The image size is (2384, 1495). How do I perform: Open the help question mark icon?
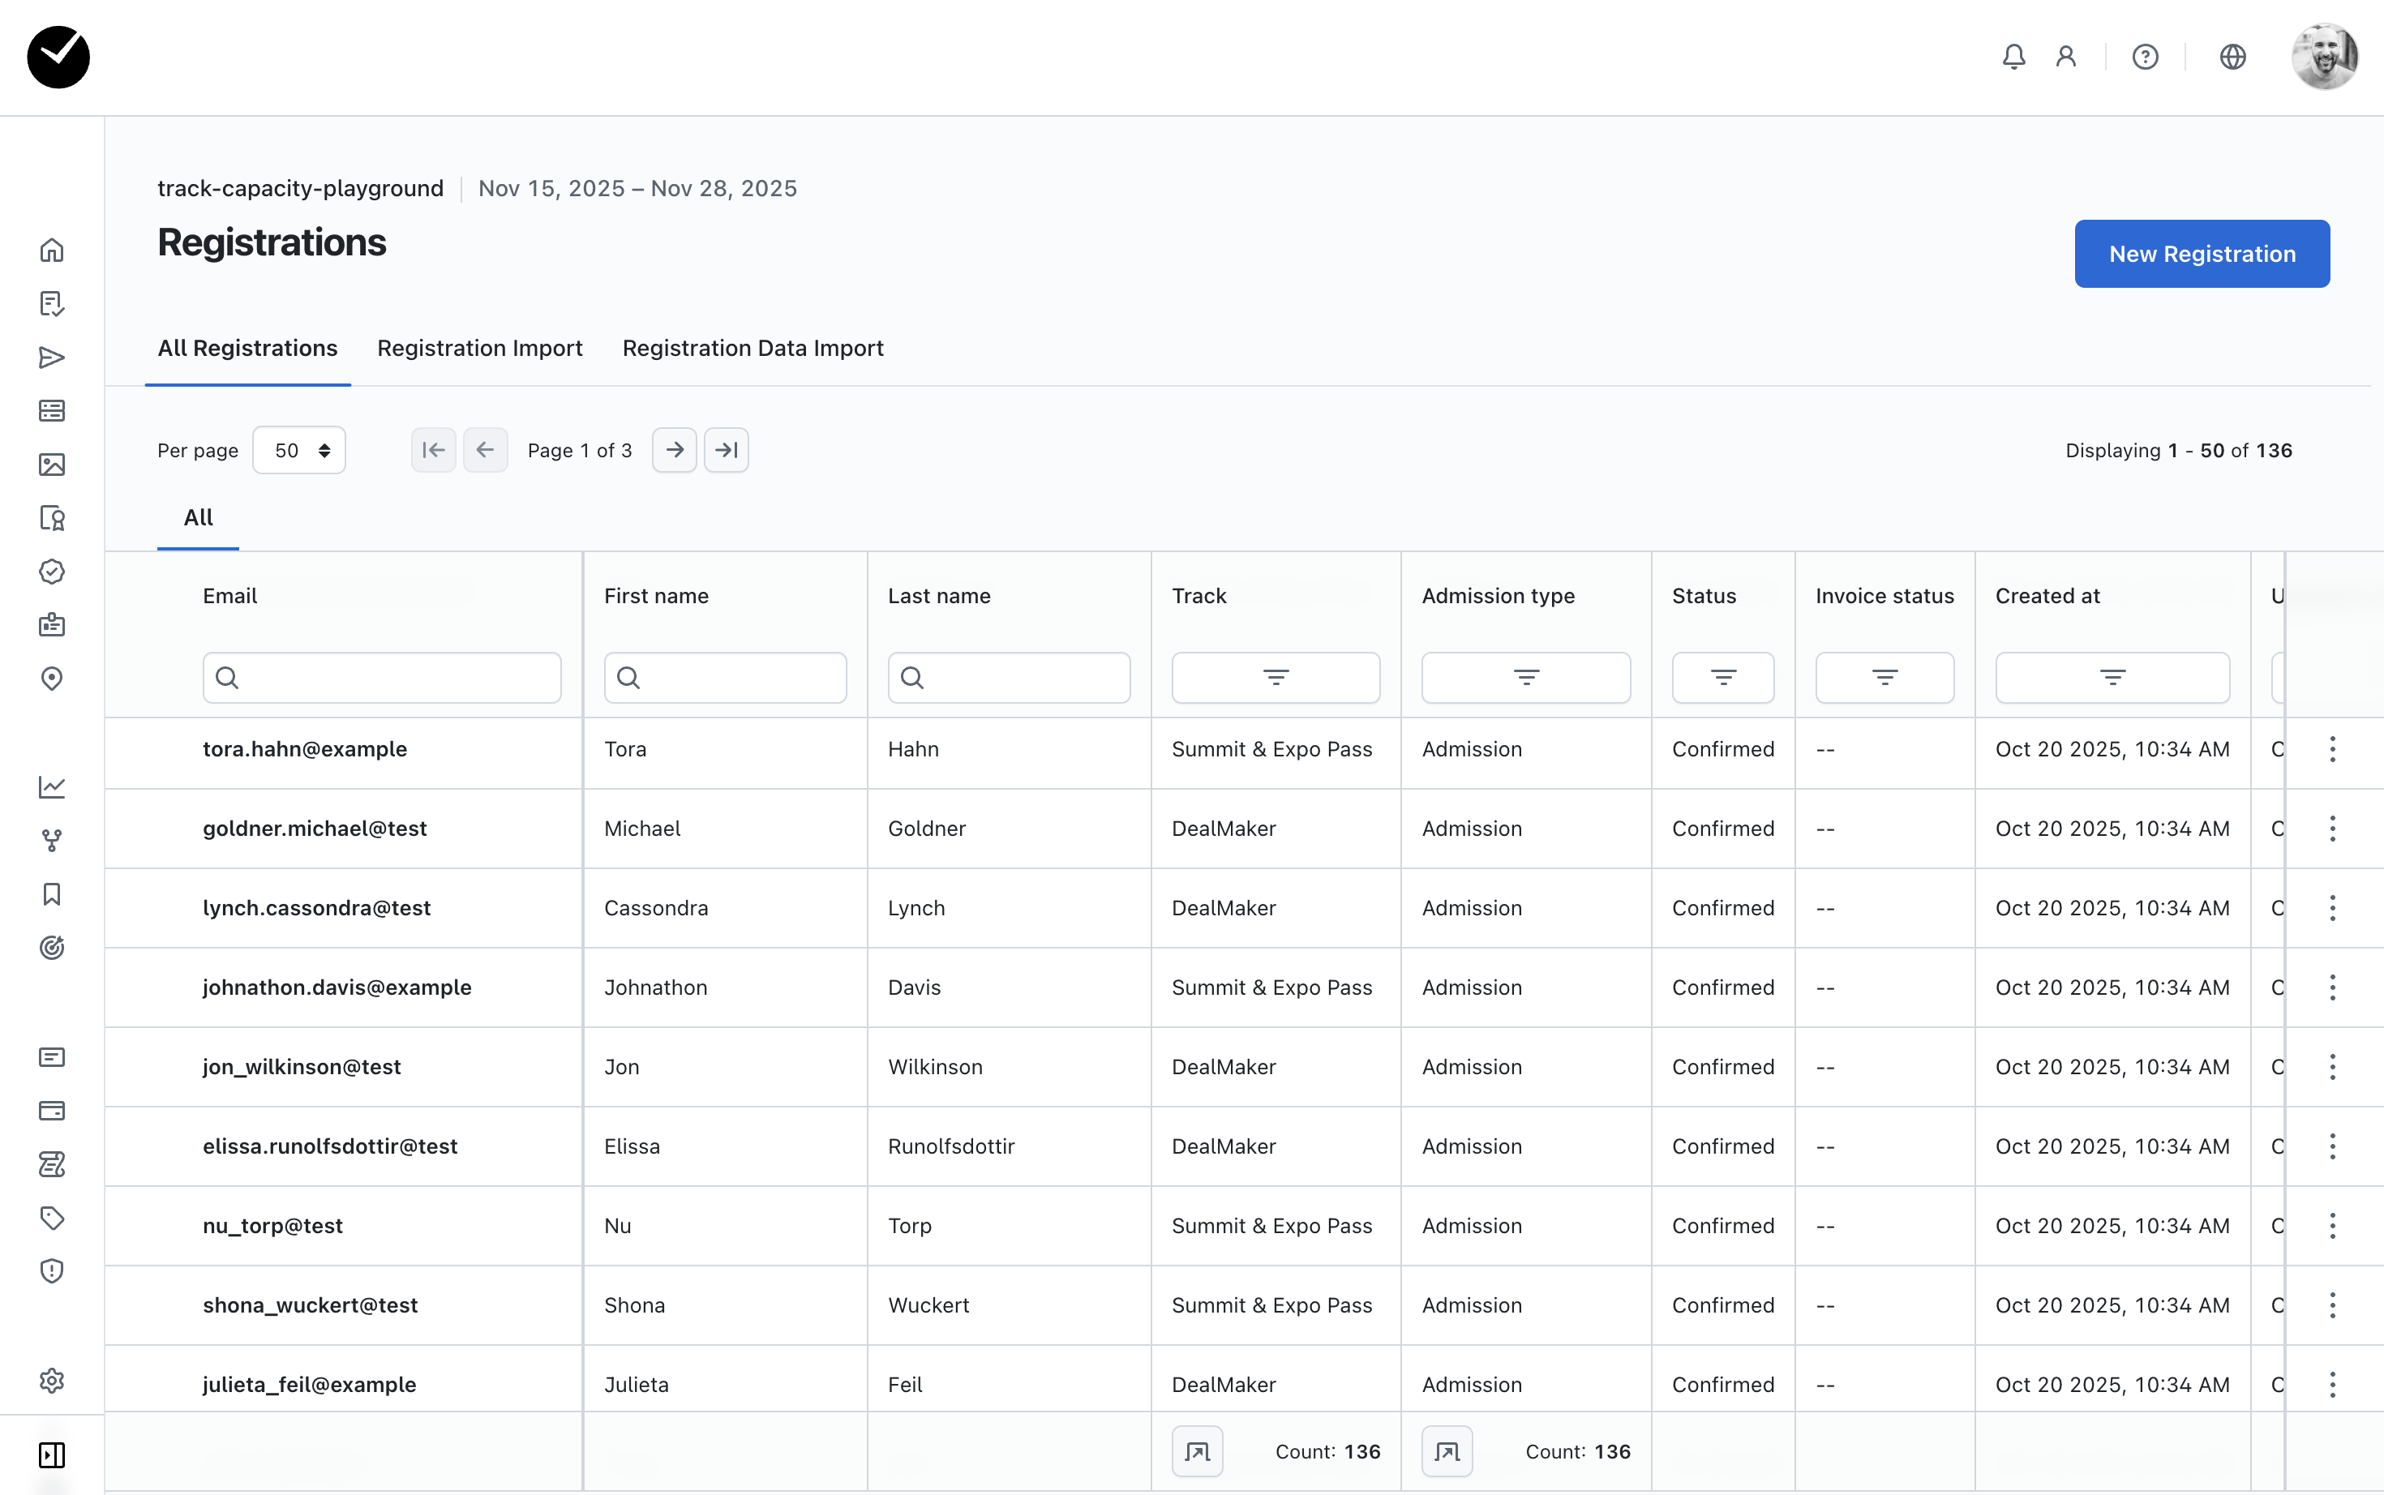[2145, 57]
